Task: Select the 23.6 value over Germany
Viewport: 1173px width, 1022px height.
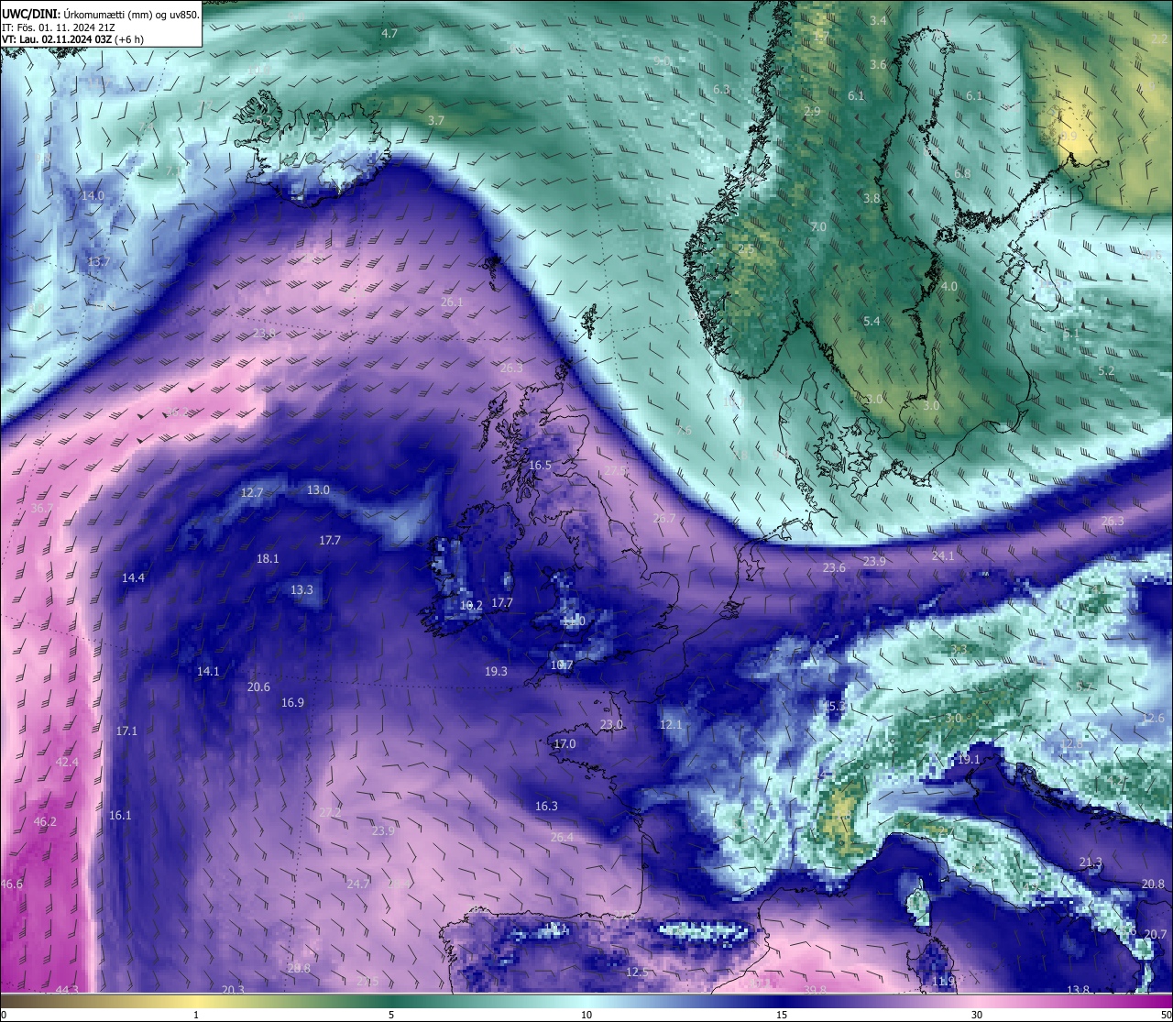Action: tap(834, 568)
